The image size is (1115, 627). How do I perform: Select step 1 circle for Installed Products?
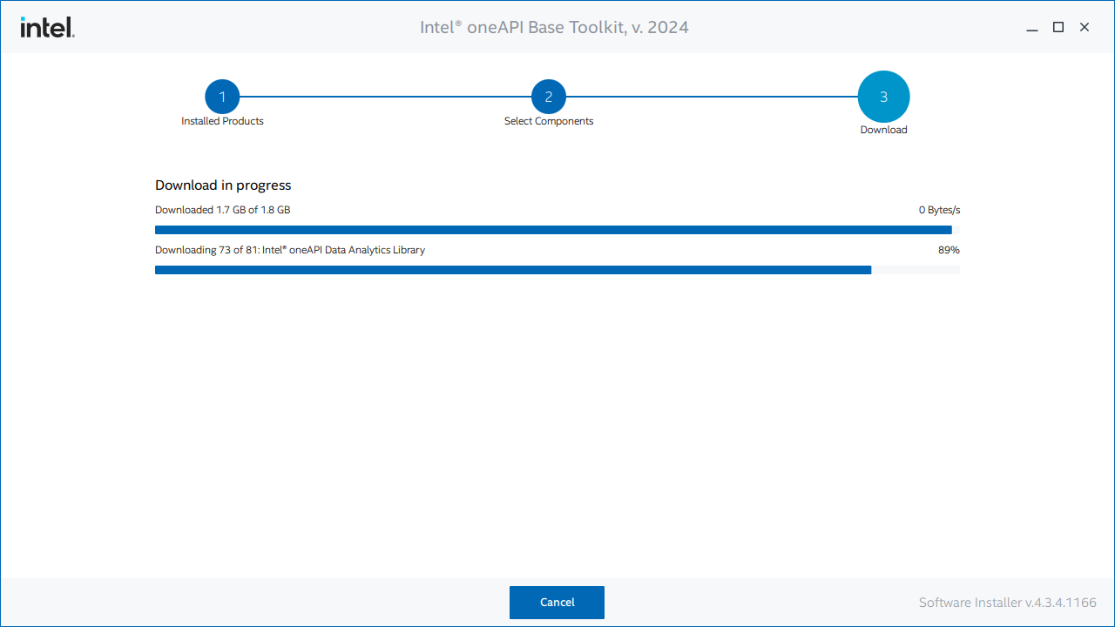(x=222, y=96)
